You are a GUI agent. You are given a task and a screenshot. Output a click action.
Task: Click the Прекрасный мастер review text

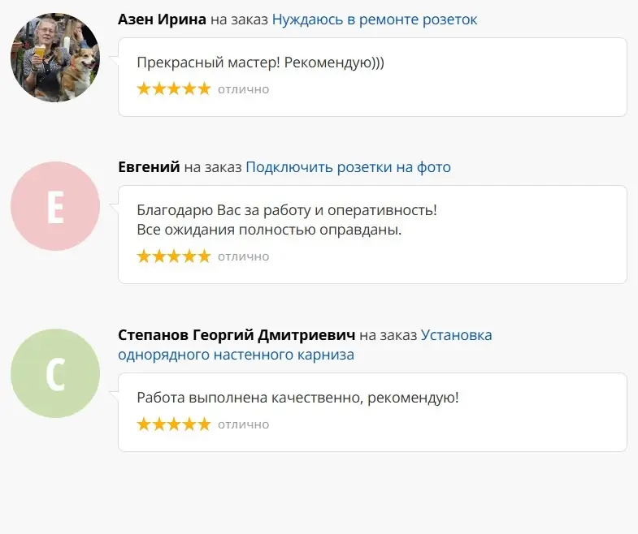(x=260, y=63)
